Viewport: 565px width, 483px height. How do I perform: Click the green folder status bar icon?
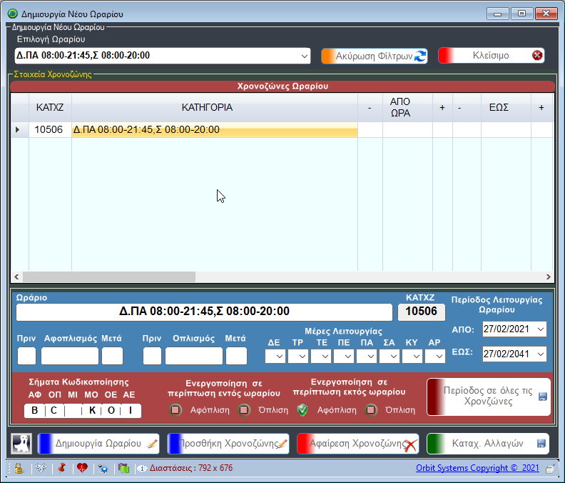click(x=123, y=469)
